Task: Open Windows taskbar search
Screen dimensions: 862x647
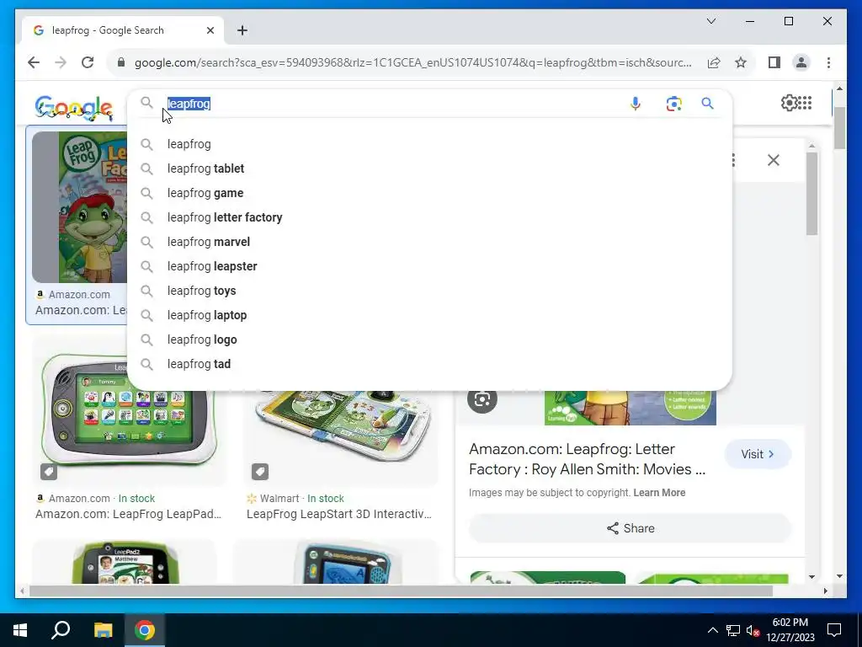Action: click(x=61, y=630)
